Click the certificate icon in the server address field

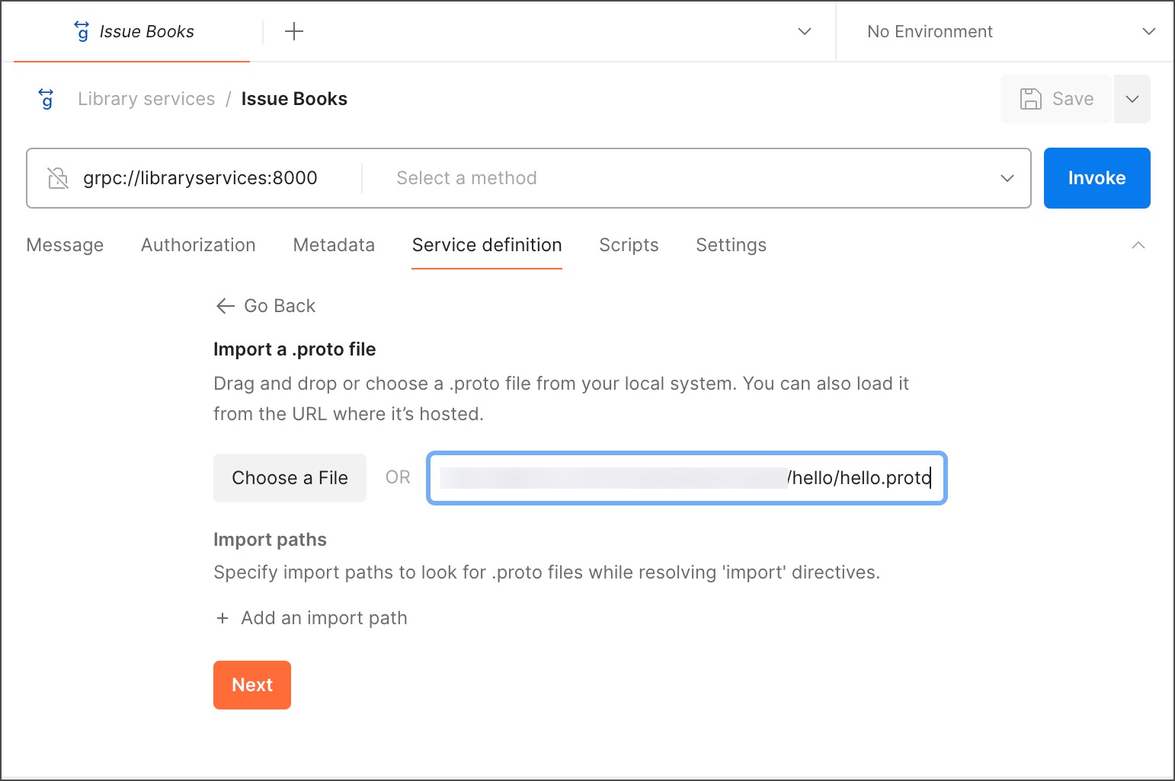pyautogui.click(x=58, y=177)
